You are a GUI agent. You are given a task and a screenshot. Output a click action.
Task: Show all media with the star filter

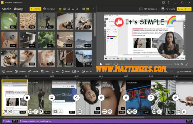click(x=60, y=9)
